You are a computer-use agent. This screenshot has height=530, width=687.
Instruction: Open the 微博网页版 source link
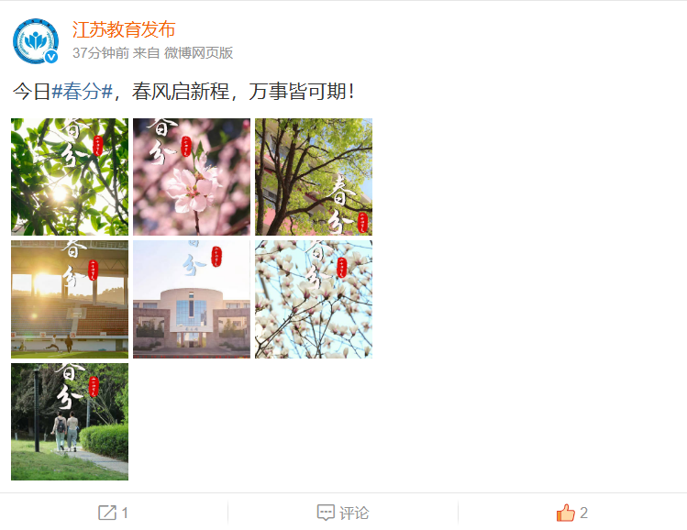click(198, 53)
